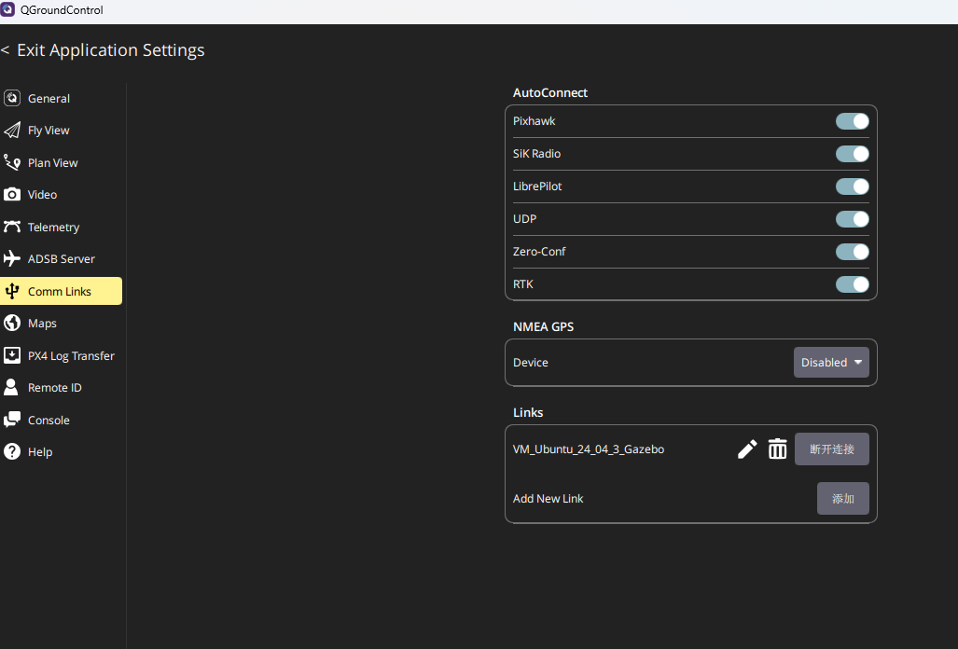
Task: Open Console page
Action: point(61,420)
